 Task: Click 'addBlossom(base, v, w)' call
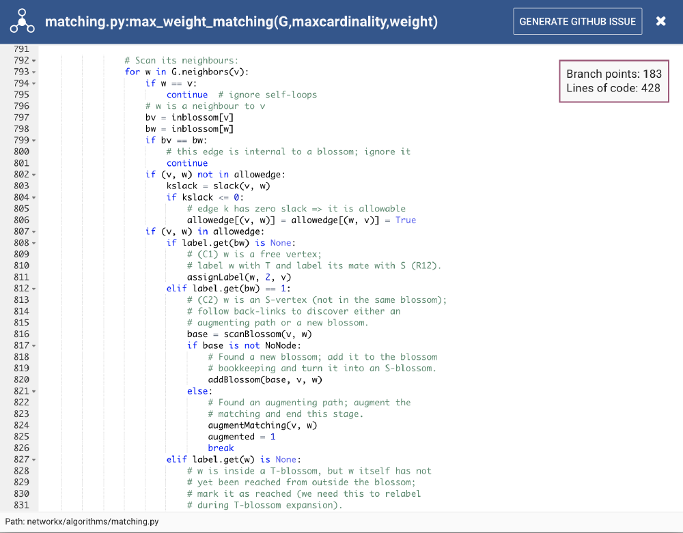pos(265,380)
